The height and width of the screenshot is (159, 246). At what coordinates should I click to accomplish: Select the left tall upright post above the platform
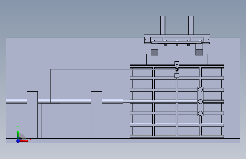(x=163, y=25)
